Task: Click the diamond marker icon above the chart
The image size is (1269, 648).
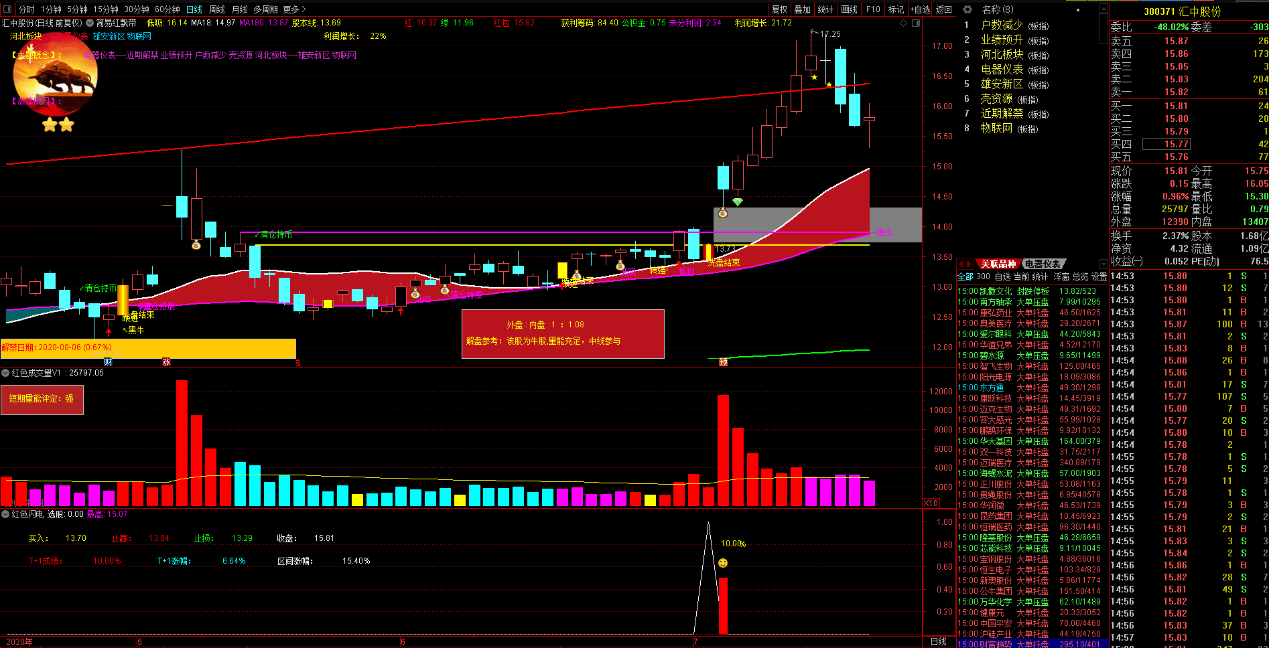Action: click(904, 23)
